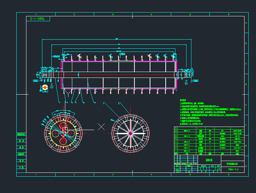This screenshot has width=256, height=193.
Task: Select the yellow motor symbol below left shaft
Action: (x=44, y=87)
